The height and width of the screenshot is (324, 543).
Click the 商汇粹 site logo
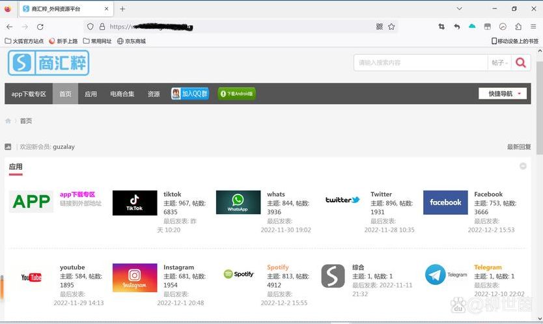[x=48, y=62]
